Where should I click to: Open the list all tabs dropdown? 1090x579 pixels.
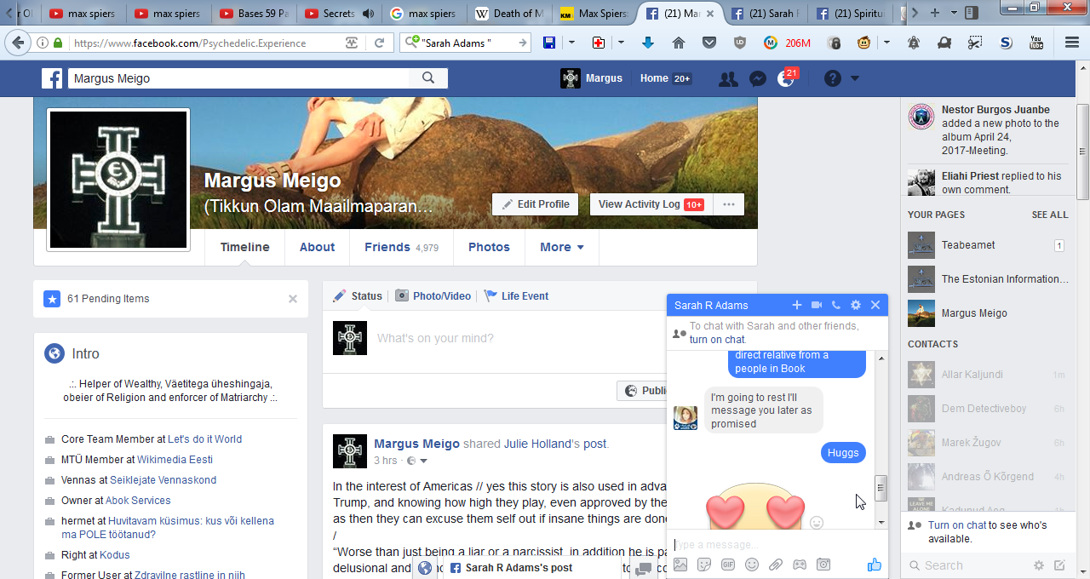point(954,14)
